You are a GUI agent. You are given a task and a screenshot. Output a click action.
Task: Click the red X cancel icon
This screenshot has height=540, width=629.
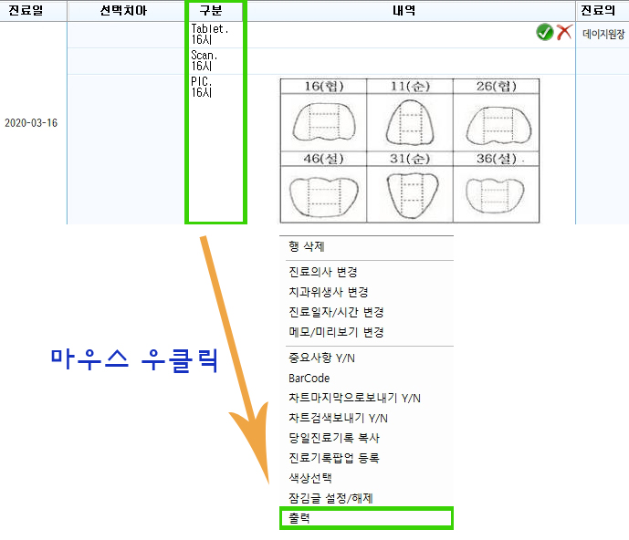click(564, 32)
